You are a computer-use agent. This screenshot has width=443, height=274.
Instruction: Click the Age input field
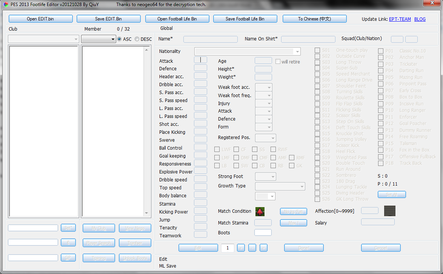(263, 60)
